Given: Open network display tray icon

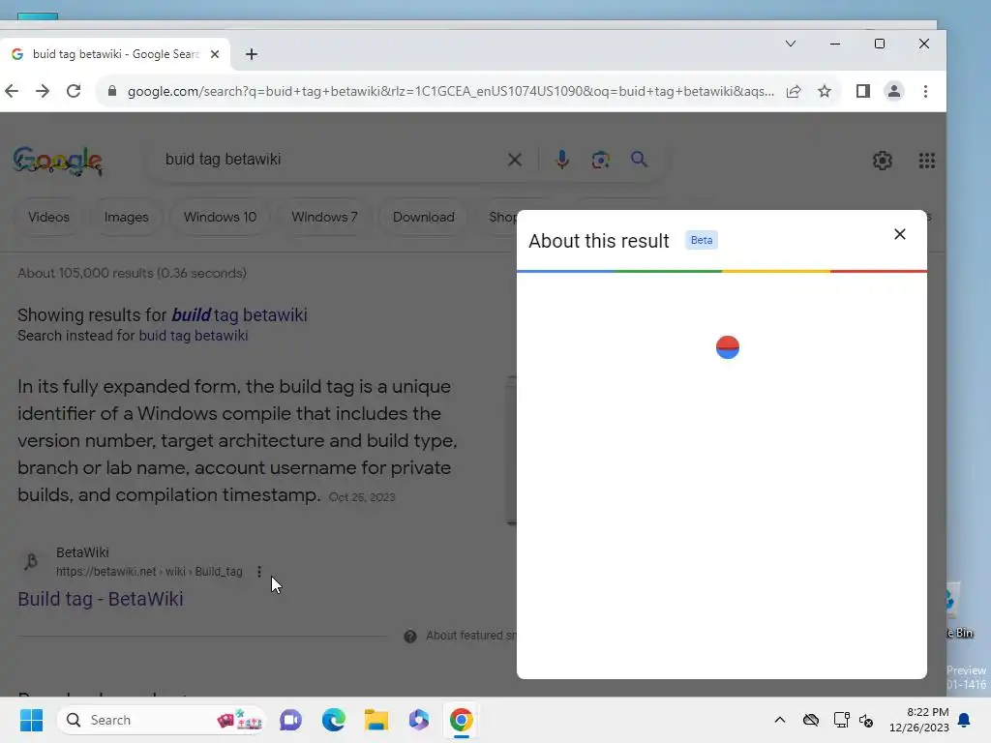Looking at the screenshot, I should click(841, 720).
